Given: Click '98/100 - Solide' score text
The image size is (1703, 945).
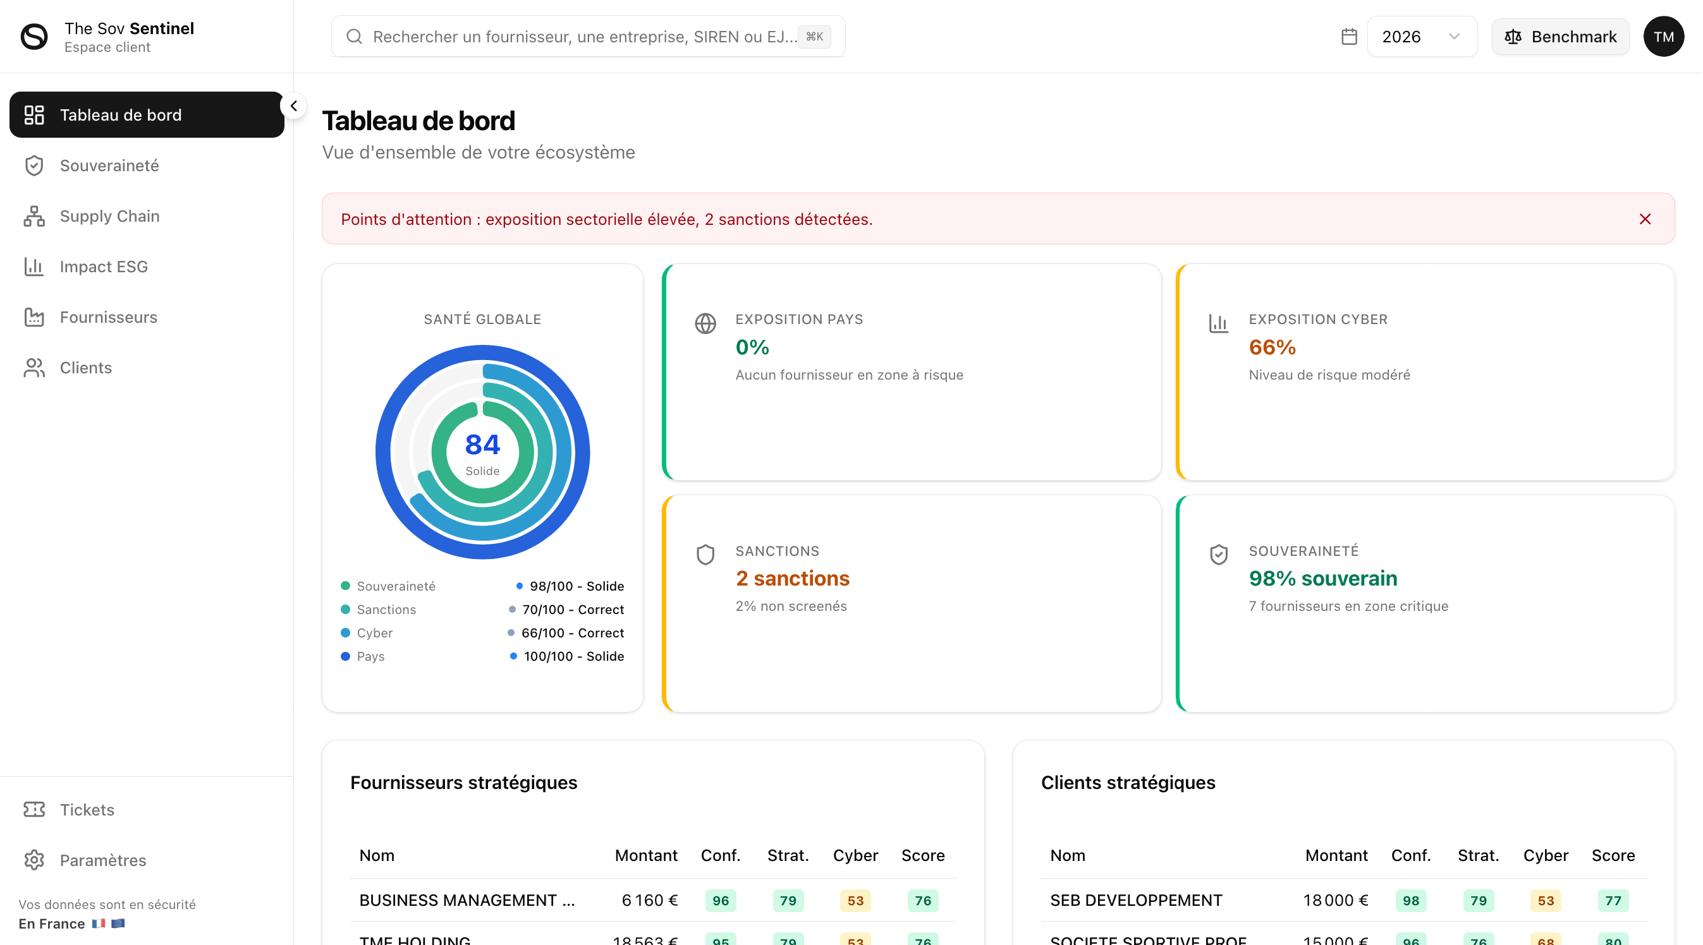Looking at the screenshot, I should pyautogui.click(x=577, y=586).
